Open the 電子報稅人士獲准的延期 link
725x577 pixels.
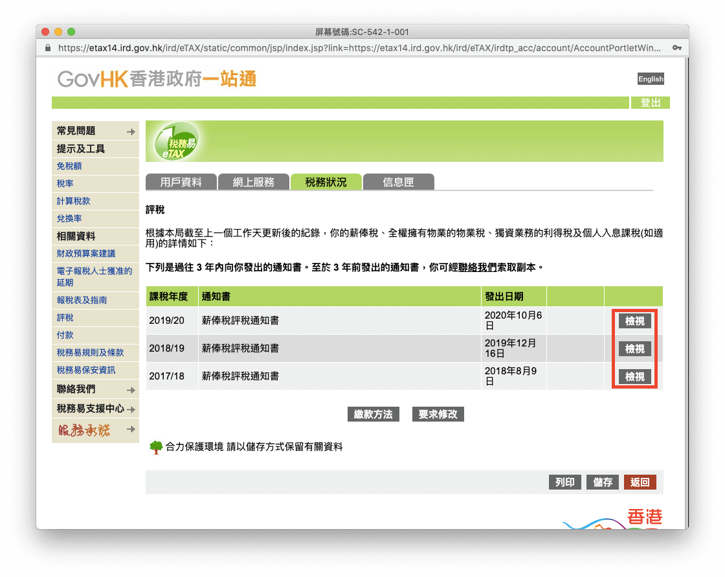pos(95,277)
